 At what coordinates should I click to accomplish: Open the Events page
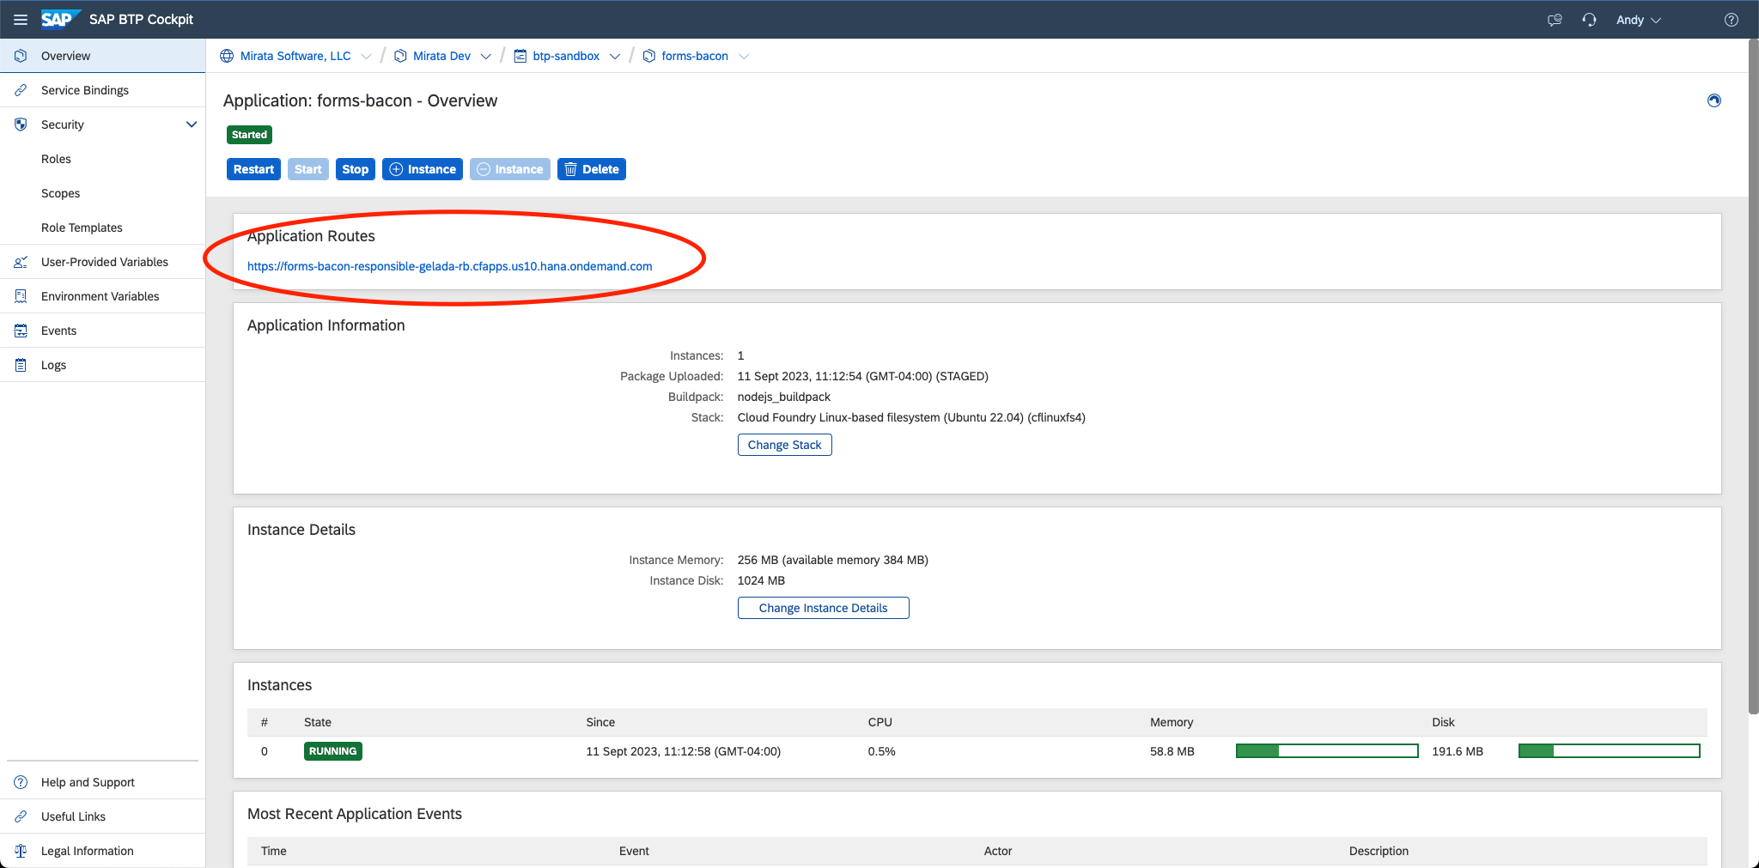103,331
